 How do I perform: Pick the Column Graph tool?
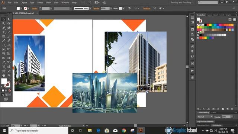click(9, 67)
